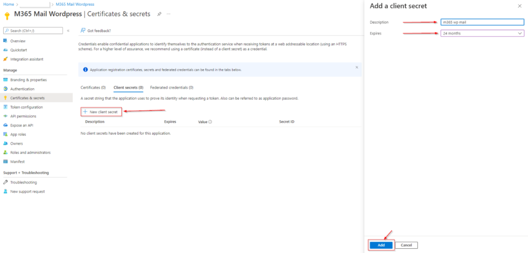
Task: Select API permissions in sidebar
Action: pos(23,116)
